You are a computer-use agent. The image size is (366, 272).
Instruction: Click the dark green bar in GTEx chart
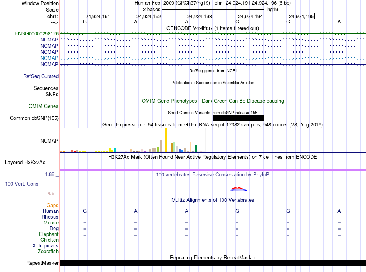pos(196,148)
